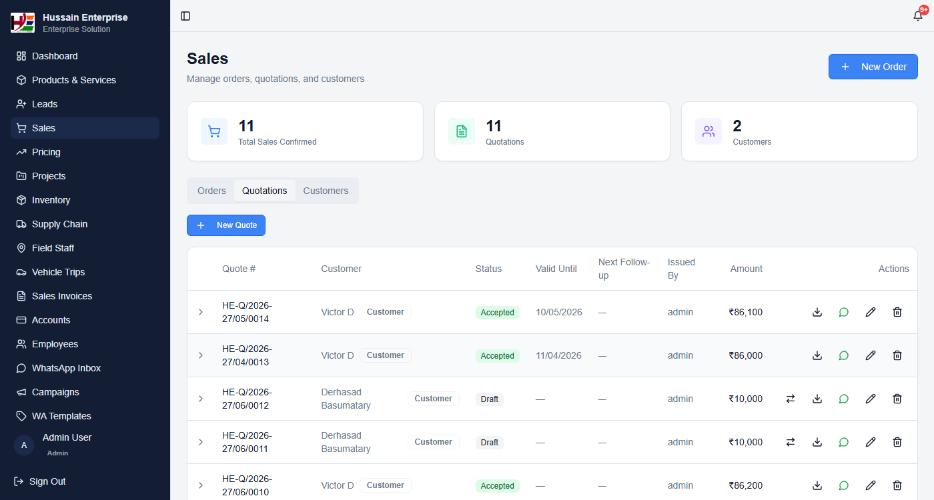Delete quote HE-Q/2026-27/04/0013
The height and width of the screenshot is (500, 934).
coord(897,355)
